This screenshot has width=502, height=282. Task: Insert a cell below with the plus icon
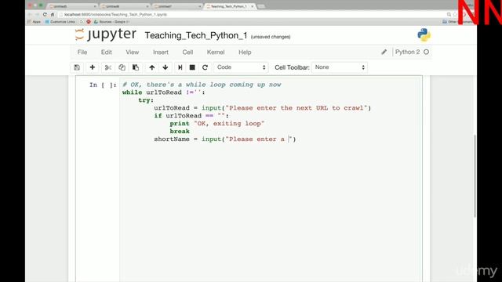[93, 67]
